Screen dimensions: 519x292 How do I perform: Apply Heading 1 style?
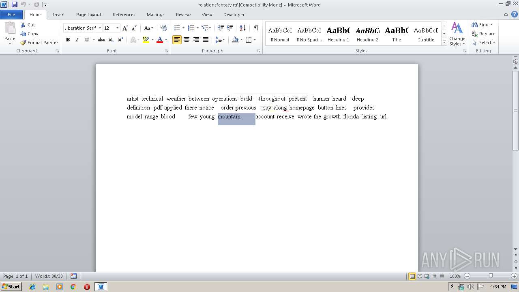pyautogui.click(x=338, y=34)
